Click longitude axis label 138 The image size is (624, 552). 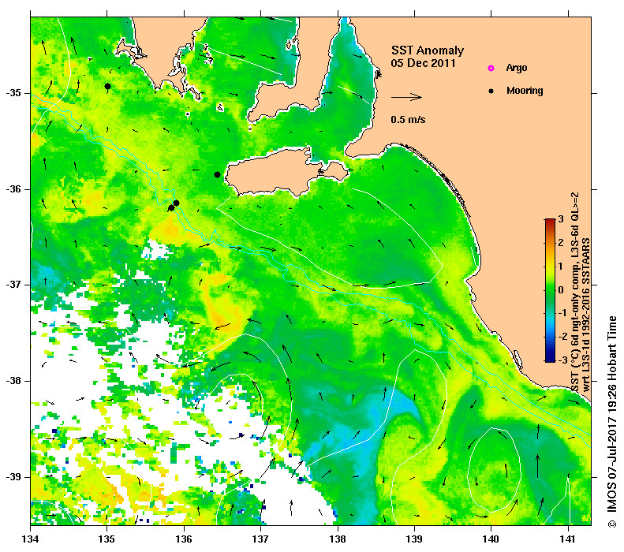[x=338, y=539]
